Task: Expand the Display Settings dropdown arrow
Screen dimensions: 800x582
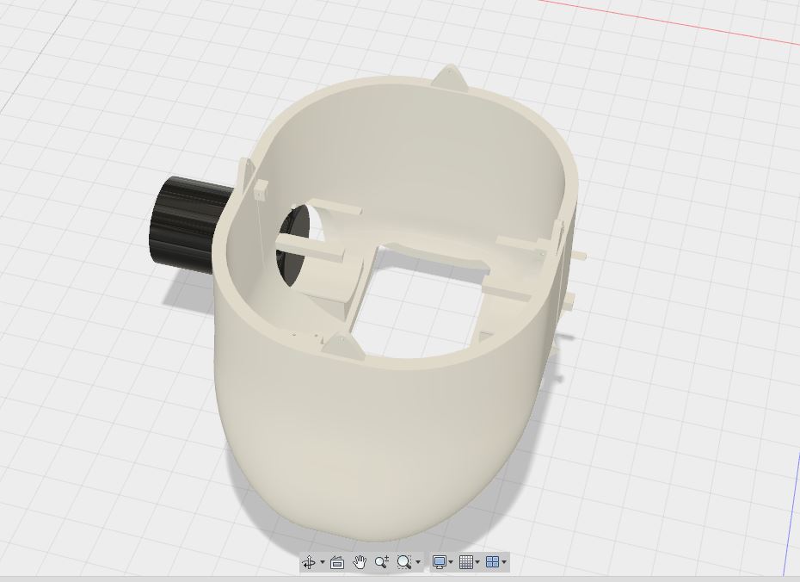Action: coord(451,562)
